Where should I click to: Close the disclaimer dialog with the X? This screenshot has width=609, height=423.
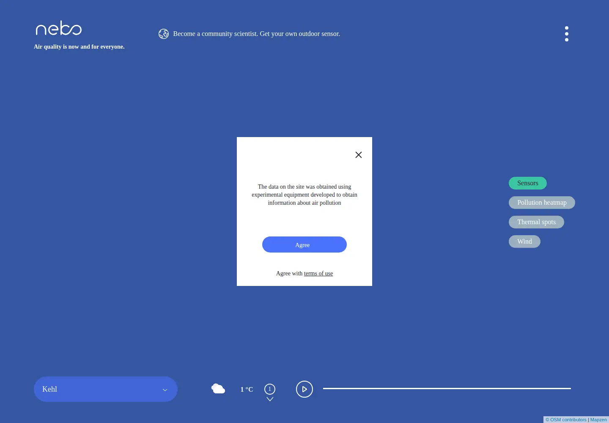[x=359, y=155]
